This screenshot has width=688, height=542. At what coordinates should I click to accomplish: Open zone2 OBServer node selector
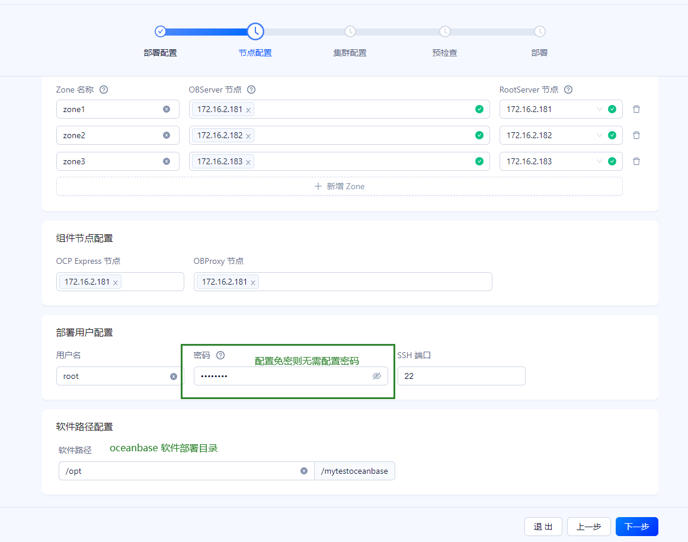pos(339,135)
